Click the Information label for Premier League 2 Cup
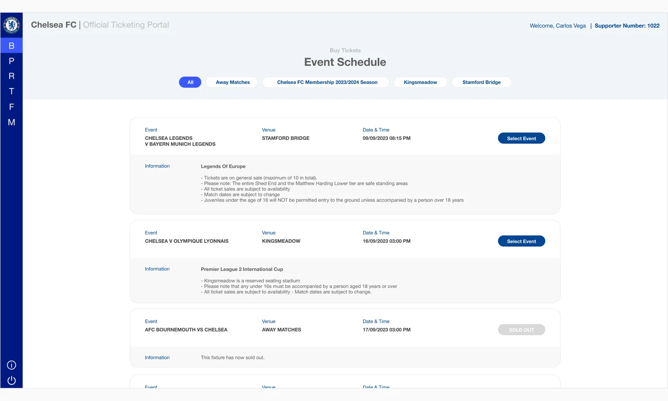Viewport: 668px width, 401px height. (157, 269)
